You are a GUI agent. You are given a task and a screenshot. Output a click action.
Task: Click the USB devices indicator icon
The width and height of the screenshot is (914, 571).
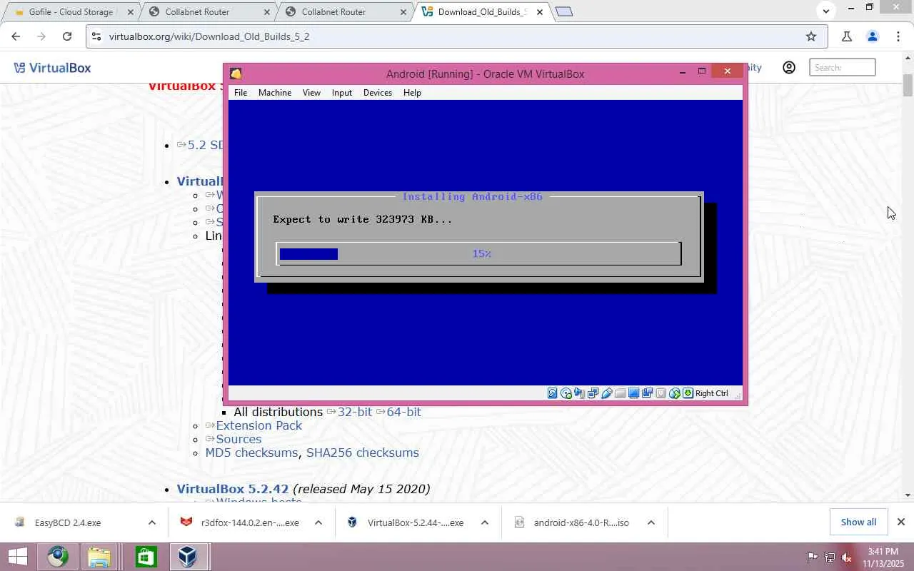click(607, 393)
